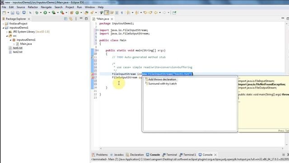This screenshot has height=163, width=289.
Task: Open the New wizard dropdown arrow
Action: click(8, 13)
